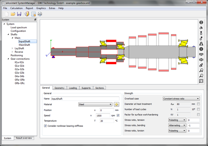Disable Consider nonlinear bearing stiffness
This screenshot has width=208, height=146.
pyautogui.click(x=45, y=126)
